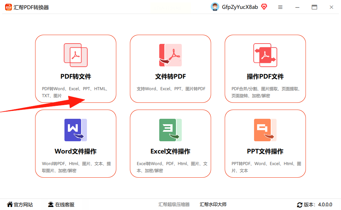Click the green Excel file operation icon
Viewport: 341px width, 210px height.
tap(170, 130)
